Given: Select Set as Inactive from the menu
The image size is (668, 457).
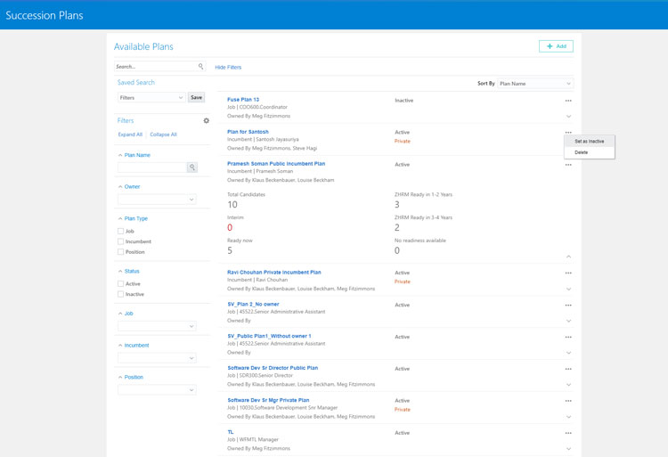Looking at the screenshot, I should pyautogui.click(x=589, y=142).
